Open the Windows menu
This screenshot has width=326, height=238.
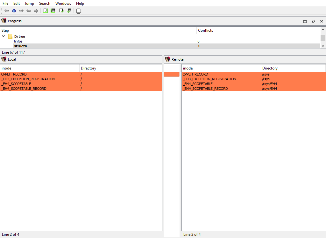coord(63,3)
